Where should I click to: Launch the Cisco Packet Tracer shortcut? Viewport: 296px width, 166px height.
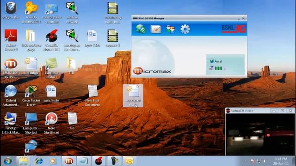(x=31, y=95)
